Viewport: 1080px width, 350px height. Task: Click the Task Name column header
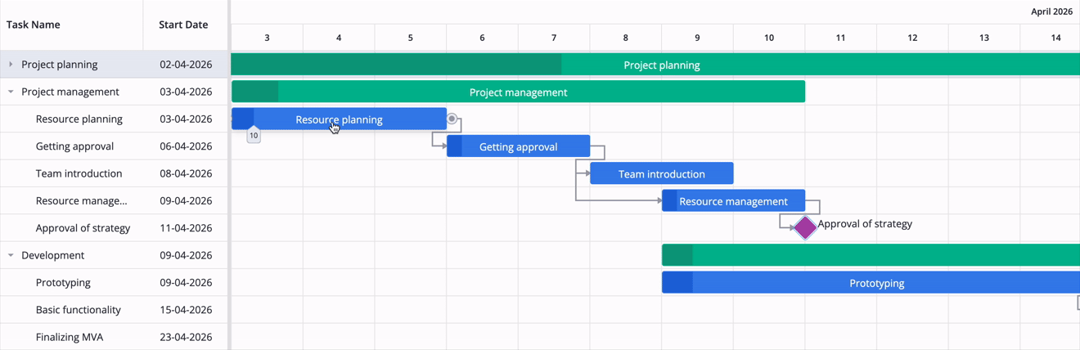pyautogui.click(x=71, y=25)
